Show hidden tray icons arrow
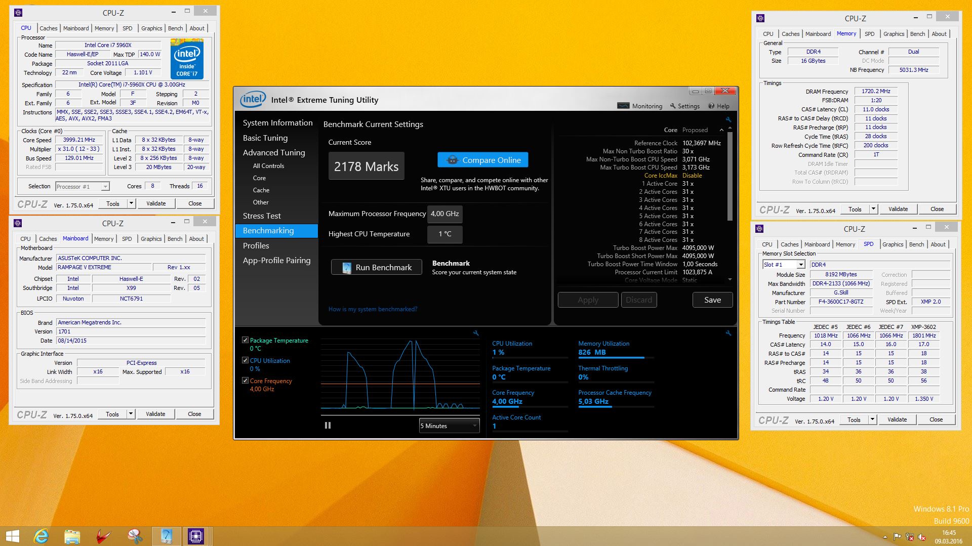The width and height of the screenshot is (972, 546). click(x=885, y=537)
